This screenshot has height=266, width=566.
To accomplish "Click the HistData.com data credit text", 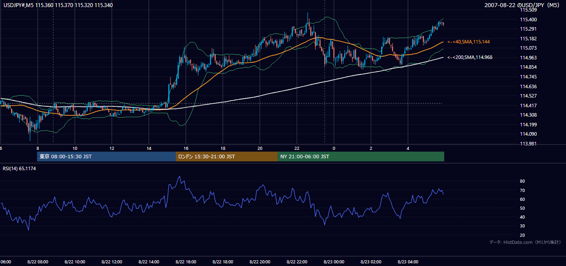I will (525, 243).
